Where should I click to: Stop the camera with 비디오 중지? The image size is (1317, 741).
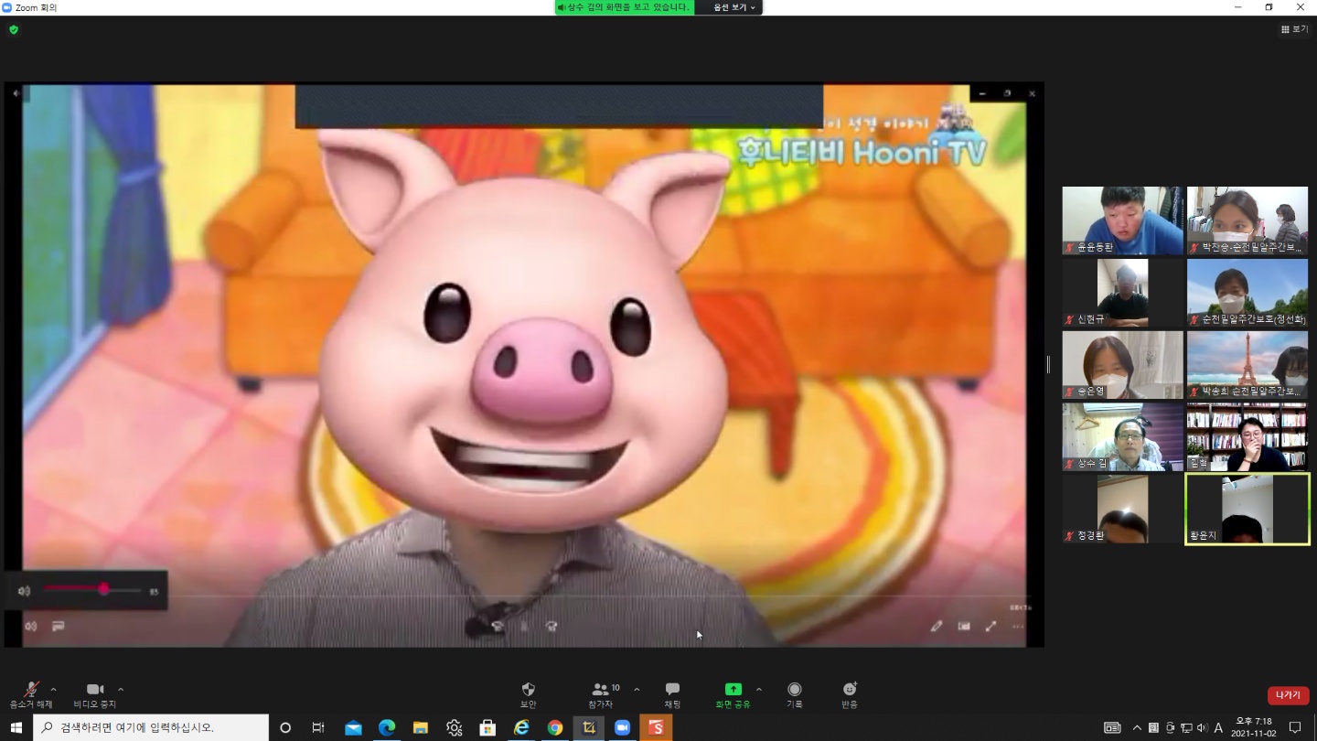coord(95,694)
